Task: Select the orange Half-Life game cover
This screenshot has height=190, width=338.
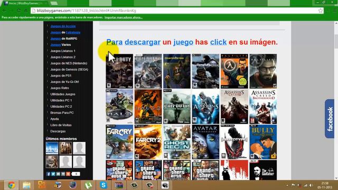Action: (x=234, y=71)
